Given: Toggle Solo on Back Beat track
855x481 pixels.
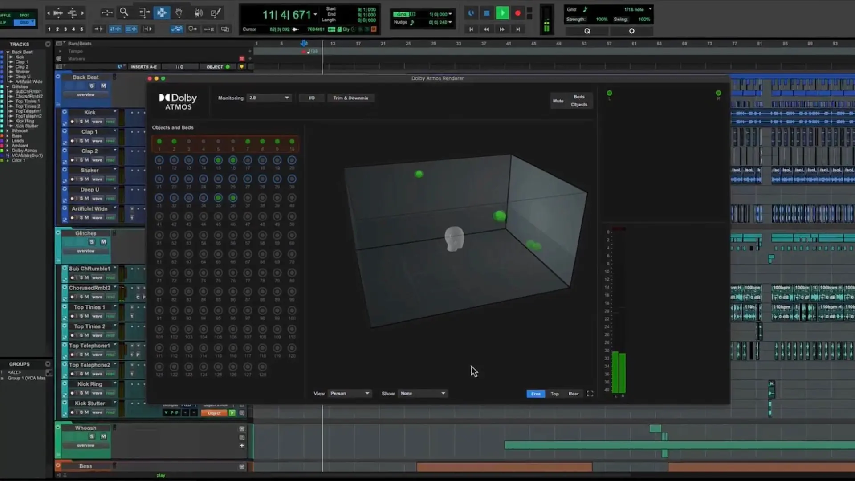Looking at the screenshot, I should [92, 86].
